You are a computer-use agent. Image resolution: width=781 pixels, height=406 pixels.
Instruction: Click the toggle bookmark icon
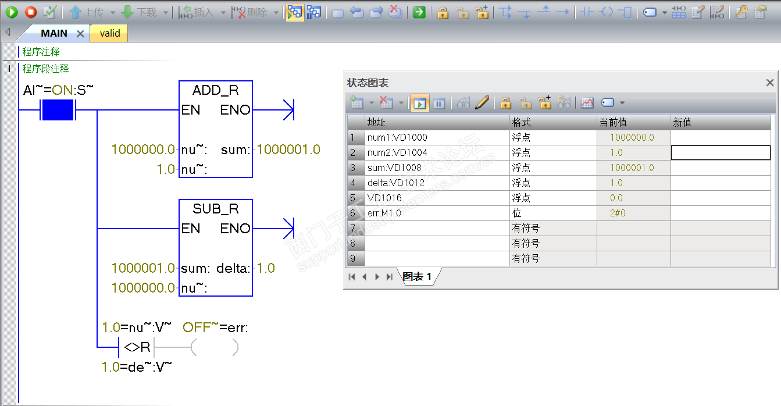(x=338, y=12)
